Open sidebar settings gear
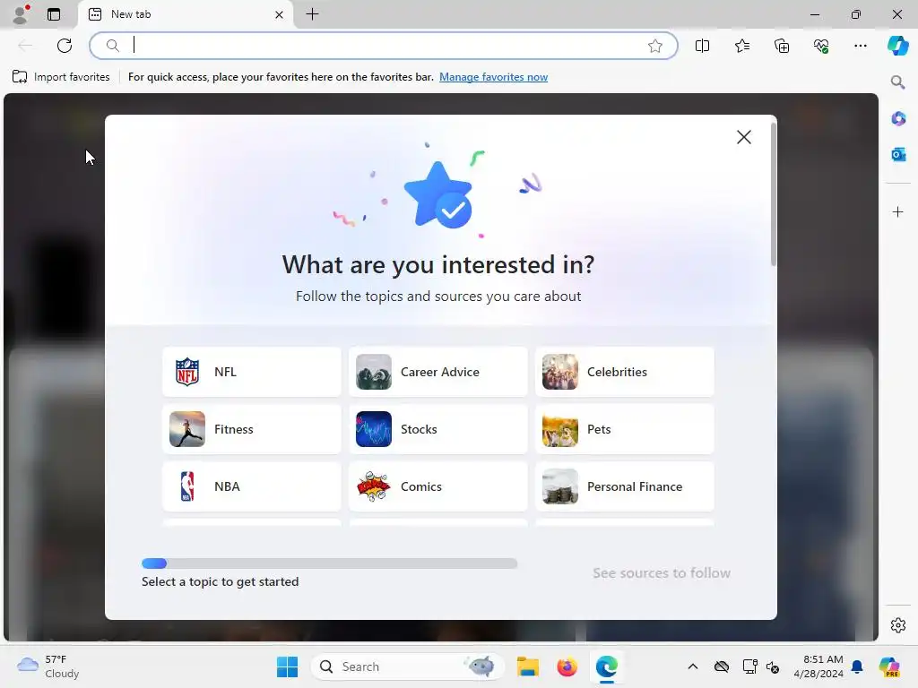This screenshot has width=918, height=688. pyautogui.click(x=897, y=625)
